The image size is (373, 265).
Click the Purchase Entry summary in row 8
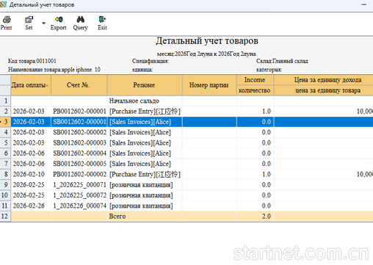[x=145, y=175]
